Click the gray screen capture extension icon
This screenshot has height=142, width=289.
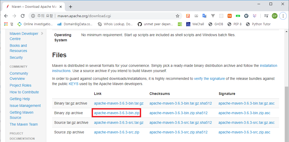click(x=196, y=16)
